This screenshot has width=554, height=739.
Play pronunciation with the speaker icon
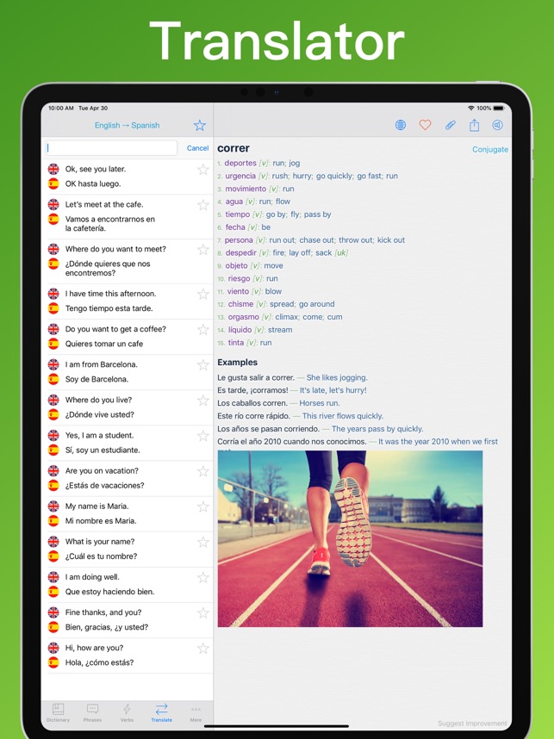click(x=497, y=125)
